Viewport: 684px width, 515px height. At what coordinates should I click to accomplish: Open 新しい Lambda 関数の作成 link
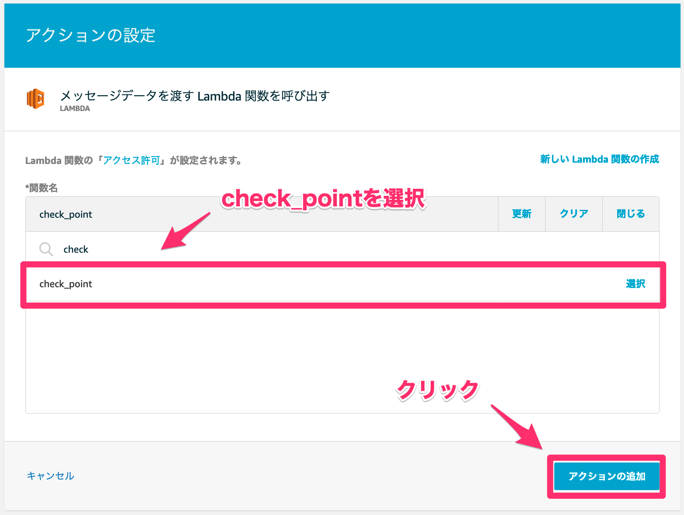[x=599, y=159]
